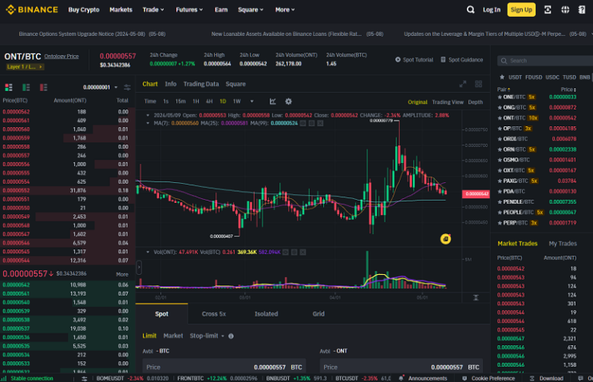Close the Vol indicator
The width and height of the screenshot is (593, 382).
(303, 253)
